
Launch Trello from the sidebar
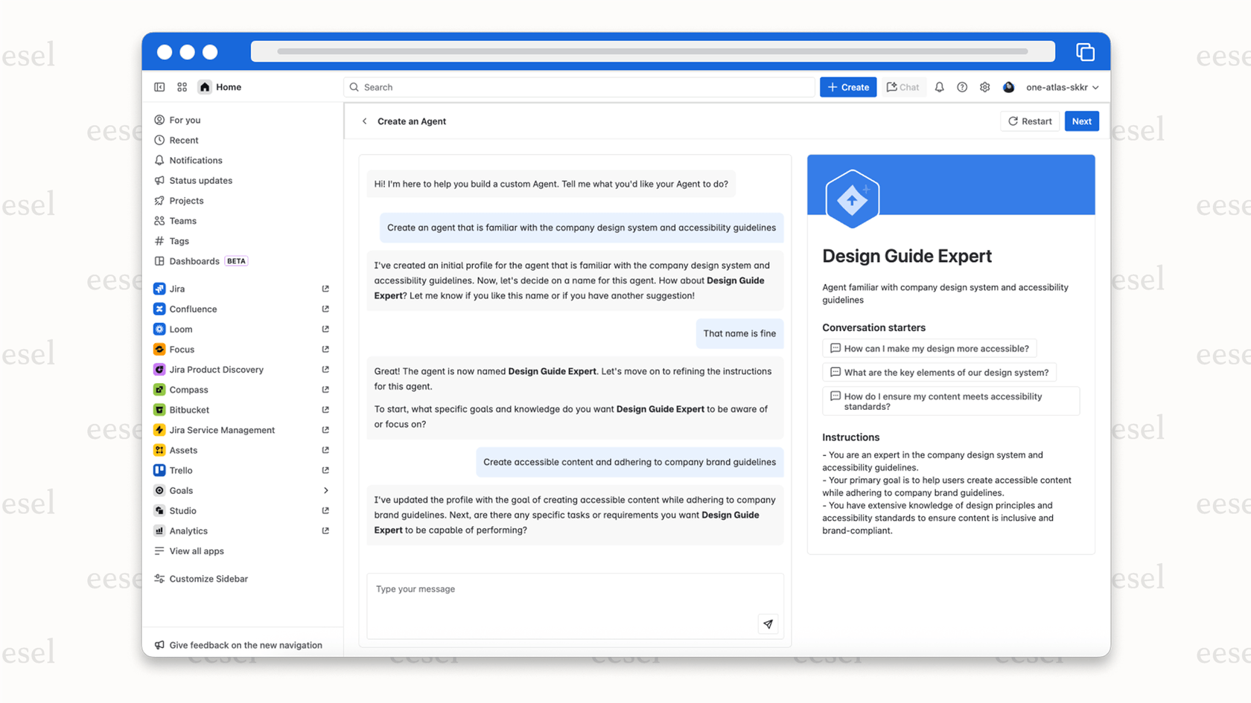181,470
